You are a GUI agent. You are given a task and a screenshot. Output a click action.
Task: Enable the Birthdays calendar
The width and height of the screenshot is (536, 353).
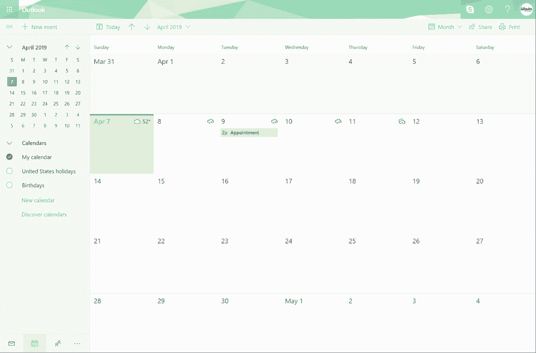[x=9, y=185]
